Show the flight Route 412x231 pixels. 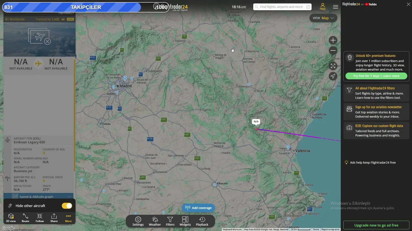[x=25, y=218]
